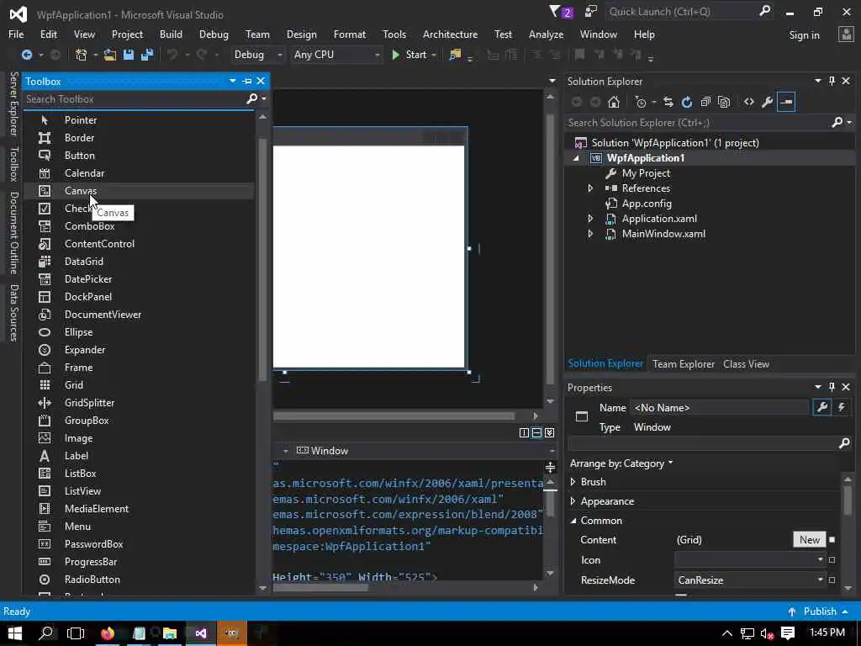Screen dimensions: 861x646
Task: Focus Search Solution Explorer field
Action: [x=697, y=123]
